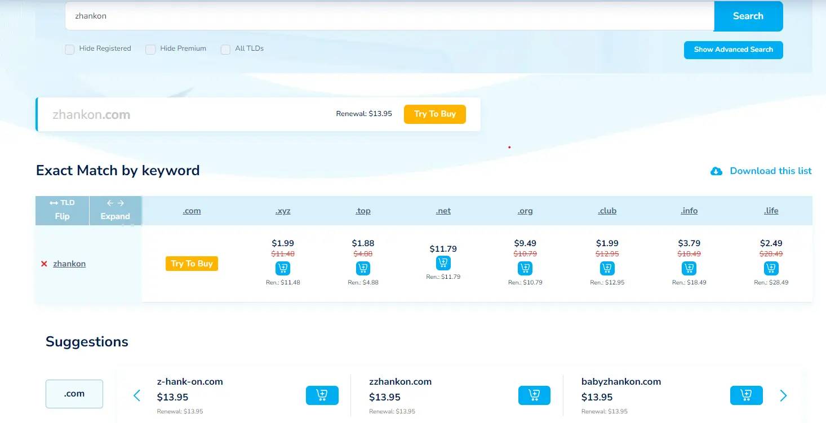Click the zhankon.com domain name text

click(x=91, y=115)
